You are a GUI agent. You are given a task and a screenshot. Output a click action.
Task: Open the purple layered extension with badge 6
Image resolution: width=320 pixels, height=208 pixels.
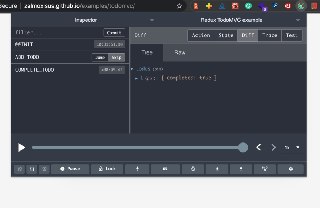[x=262, y=6]
